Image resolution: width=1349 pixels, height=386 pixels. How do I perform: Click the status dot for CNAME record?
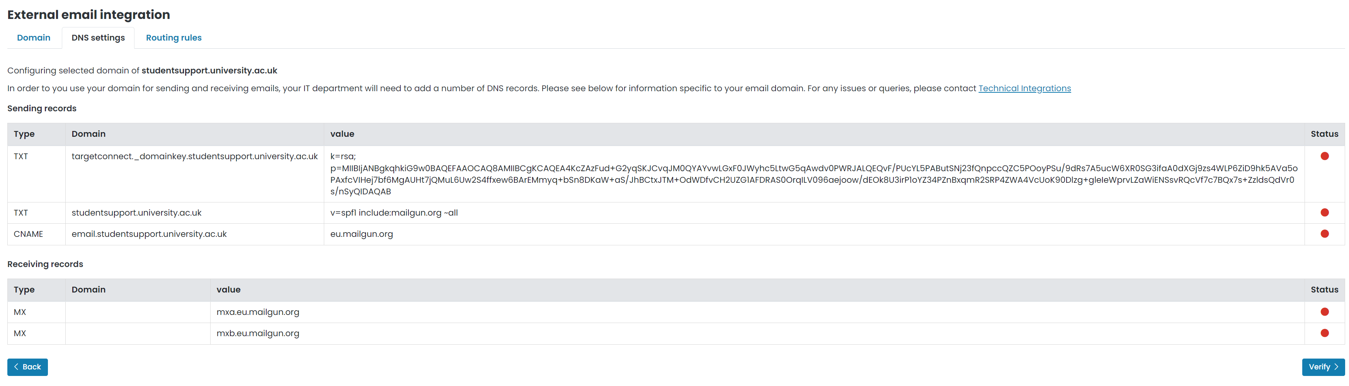1324,234
